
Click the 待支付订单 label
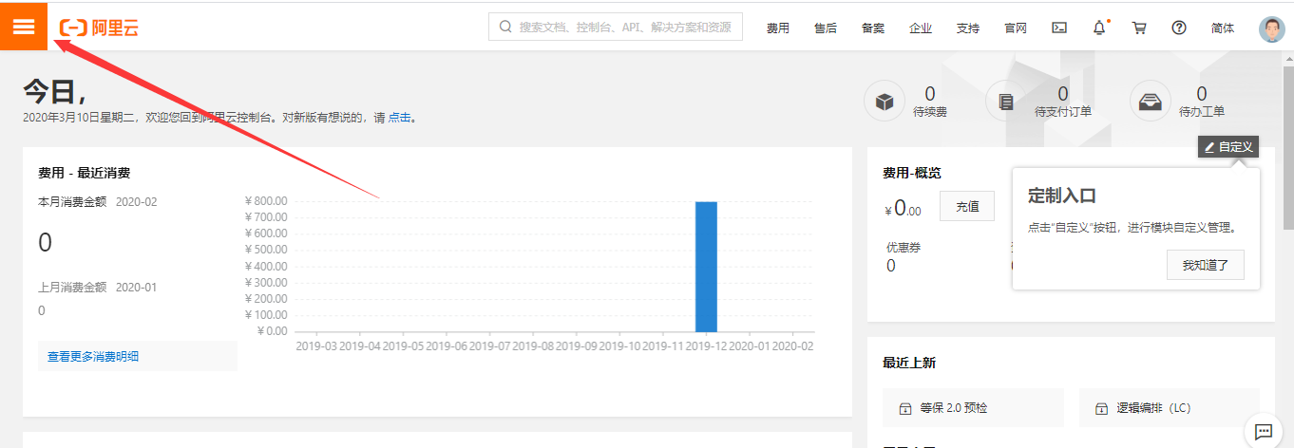[x=1063, y=112]
